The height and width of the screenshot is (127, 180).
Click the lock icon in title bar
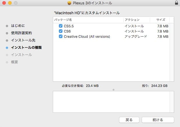pos(177,3)
